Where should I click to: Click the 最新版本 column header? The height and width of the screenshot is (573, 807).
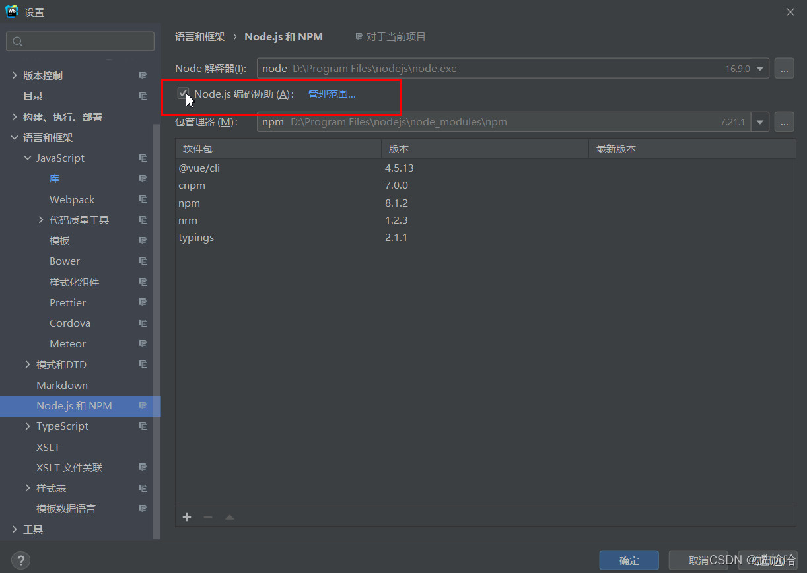tap(691, 149)
